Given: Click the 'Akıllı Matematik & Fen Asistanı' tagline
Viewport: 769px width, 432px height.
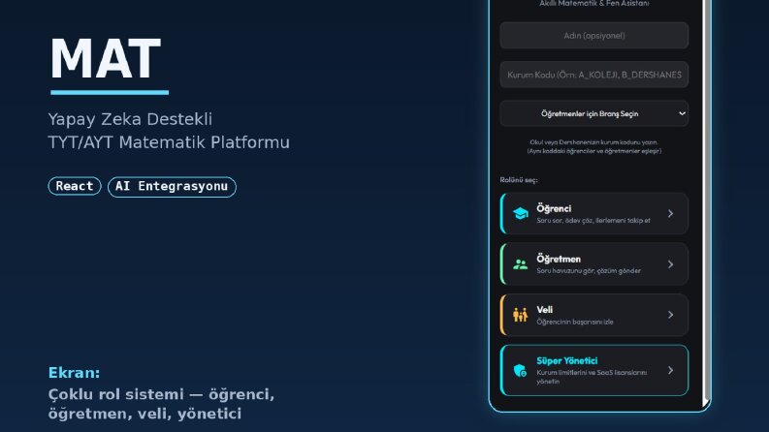Looking at the screenshot, I should pyautogui.click(x=593, y=4).
